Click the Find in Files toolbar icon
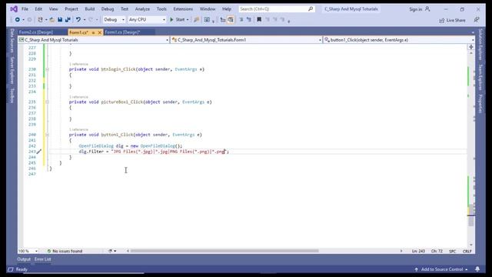This screenshot has width=492, height=277. click(197, 20)
